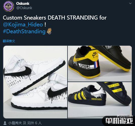
Task: Translate the tweet via 翻译推文
Action: click(9, 41)
